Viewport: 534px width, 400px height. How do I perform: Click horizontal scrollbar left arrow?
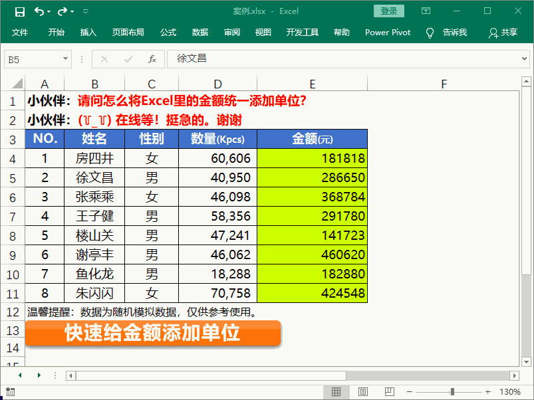coord(70,375)
